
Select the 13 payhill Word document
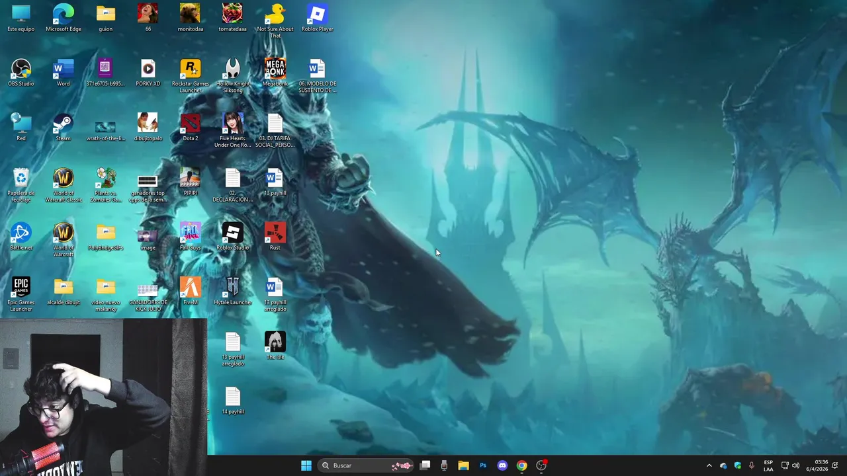coord(275,182)
